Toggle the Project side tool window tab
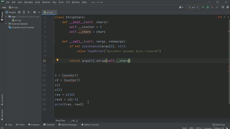The height and width of the screenshot is (129, 230). [x=2, y=16]
